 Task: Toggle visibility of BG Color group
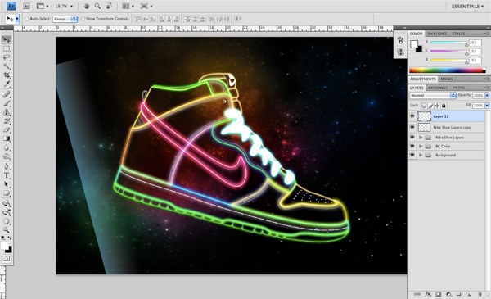tap(412, 146)
